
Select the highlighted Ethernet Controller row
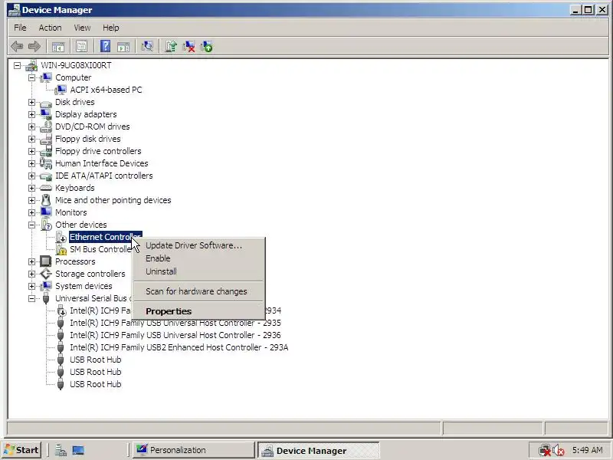point(105,237)
